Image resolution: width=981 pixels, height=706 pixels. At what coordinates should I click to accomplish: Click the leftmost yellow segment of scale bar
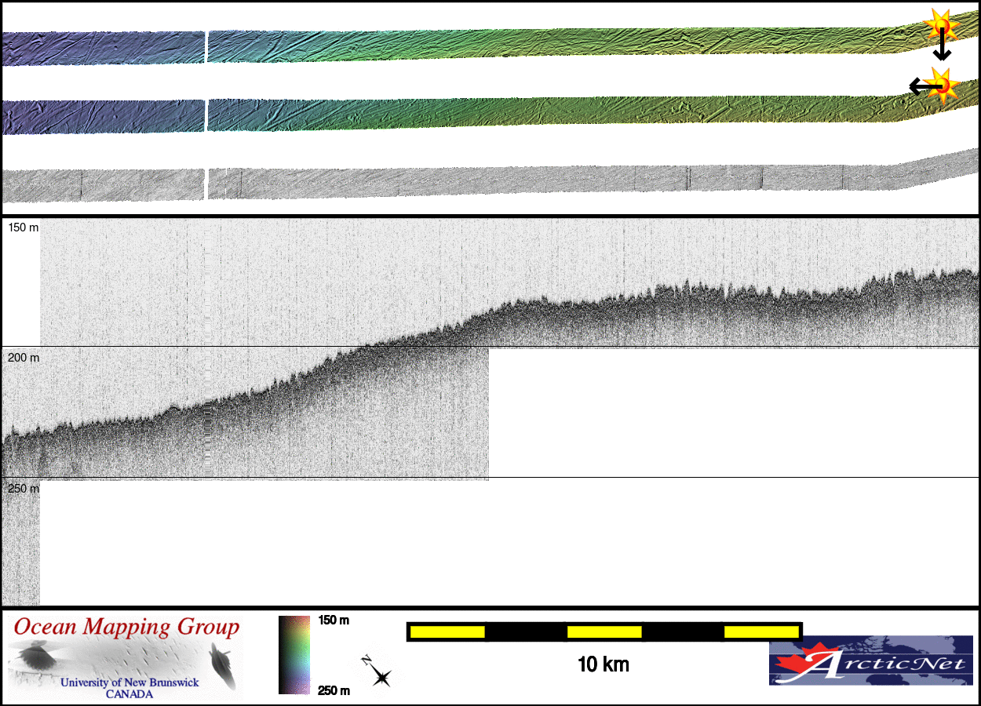click(447, 631)
